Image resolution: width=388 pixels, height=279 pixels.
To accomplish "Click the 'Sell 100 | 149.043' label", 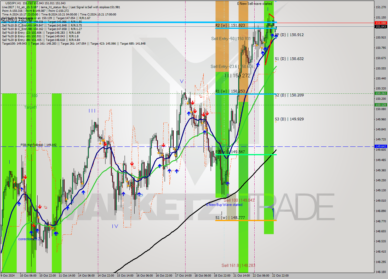I will (x=239, y=200).
